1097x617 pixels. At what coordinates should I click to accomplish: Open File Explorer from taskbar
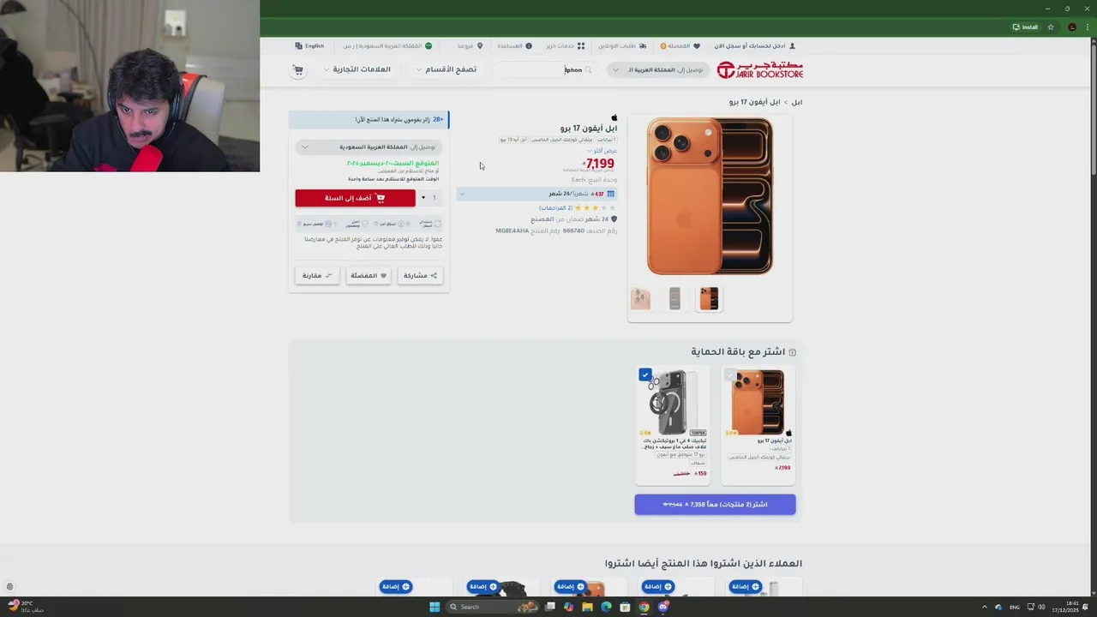[x=587, y=607]
